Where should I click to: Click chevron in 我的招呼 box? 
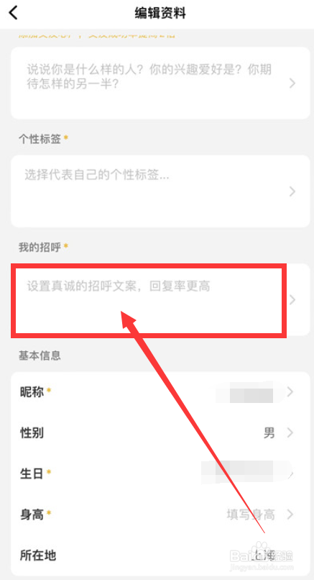coord(292,299)
